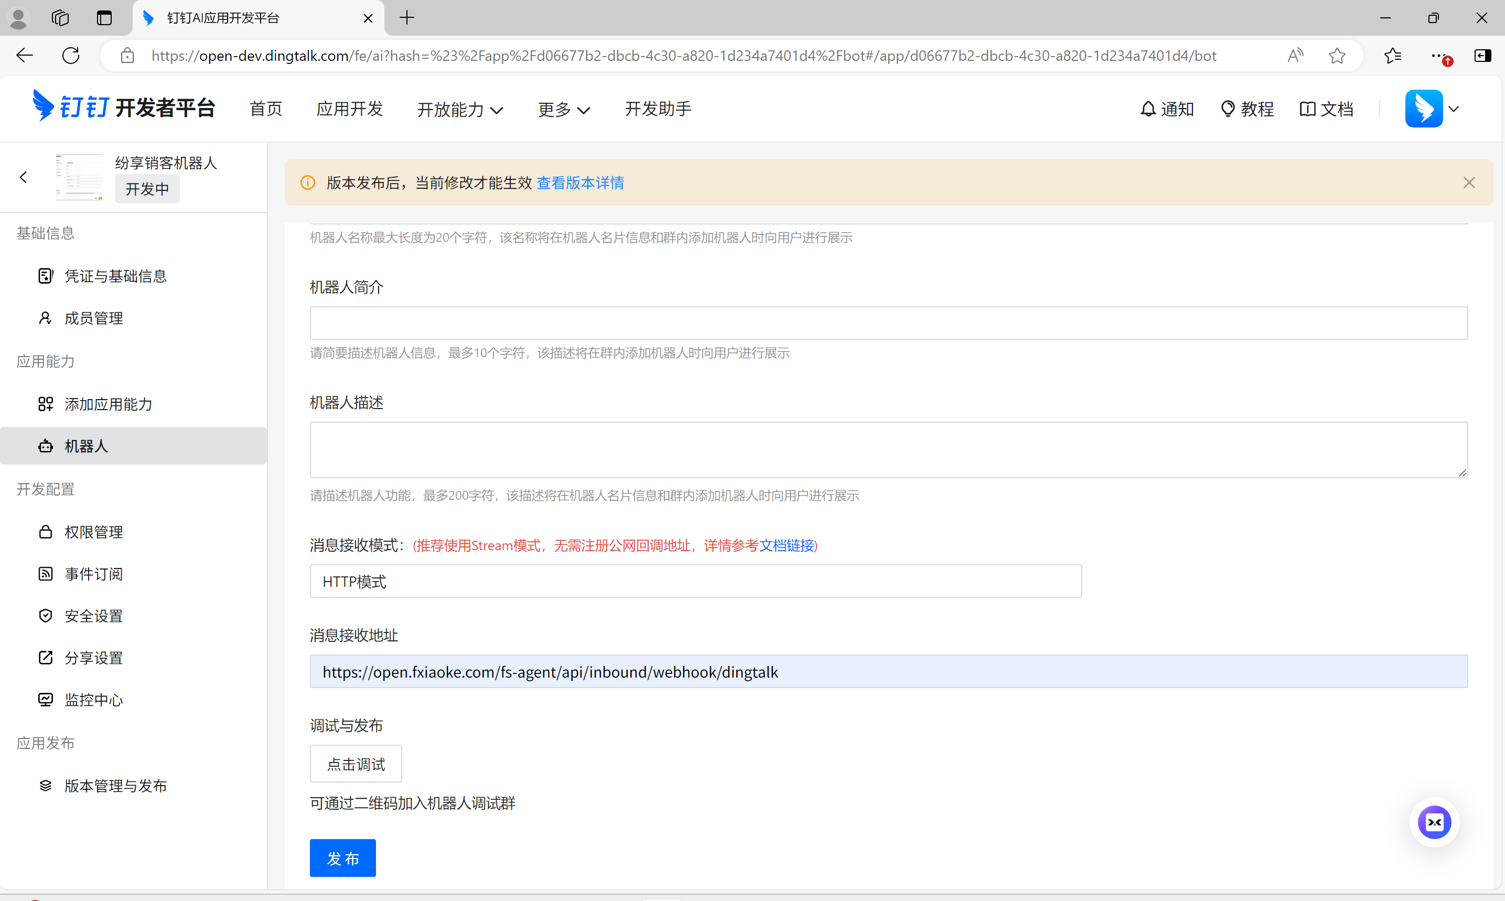The width and height of the screenshot is (1505, 901).
Task: Go to 首页 in top navigation
Action: pyautogui.click(x=266, y=109)
